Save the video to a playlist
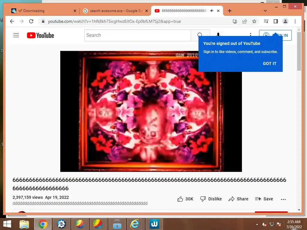307x230 pixels. click(264, 199)
